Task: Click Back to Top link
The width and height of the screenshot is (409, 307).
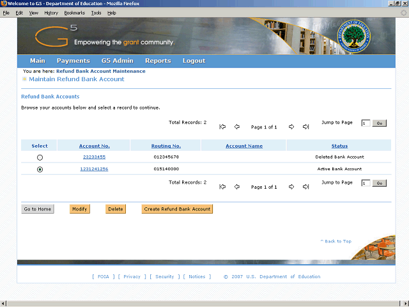Action: coord(336,241)
